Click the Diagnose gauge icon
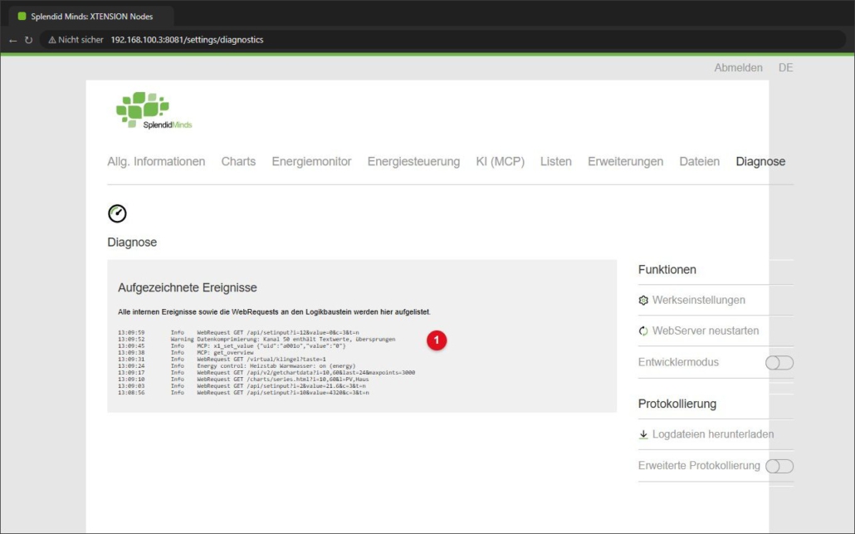The width and height of the screenshot is (855, 534). pos(117,213)
